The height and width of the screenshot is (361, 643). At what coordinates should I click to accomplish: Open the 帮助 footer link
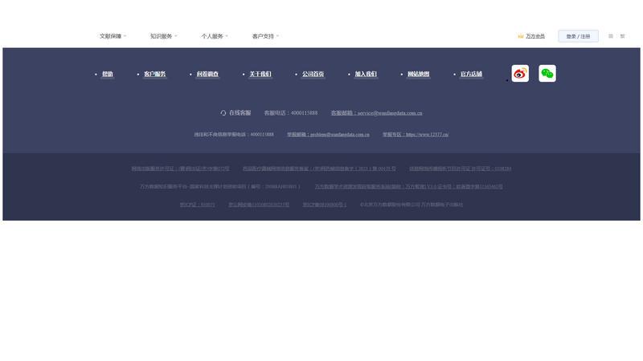tap(108, 74)
